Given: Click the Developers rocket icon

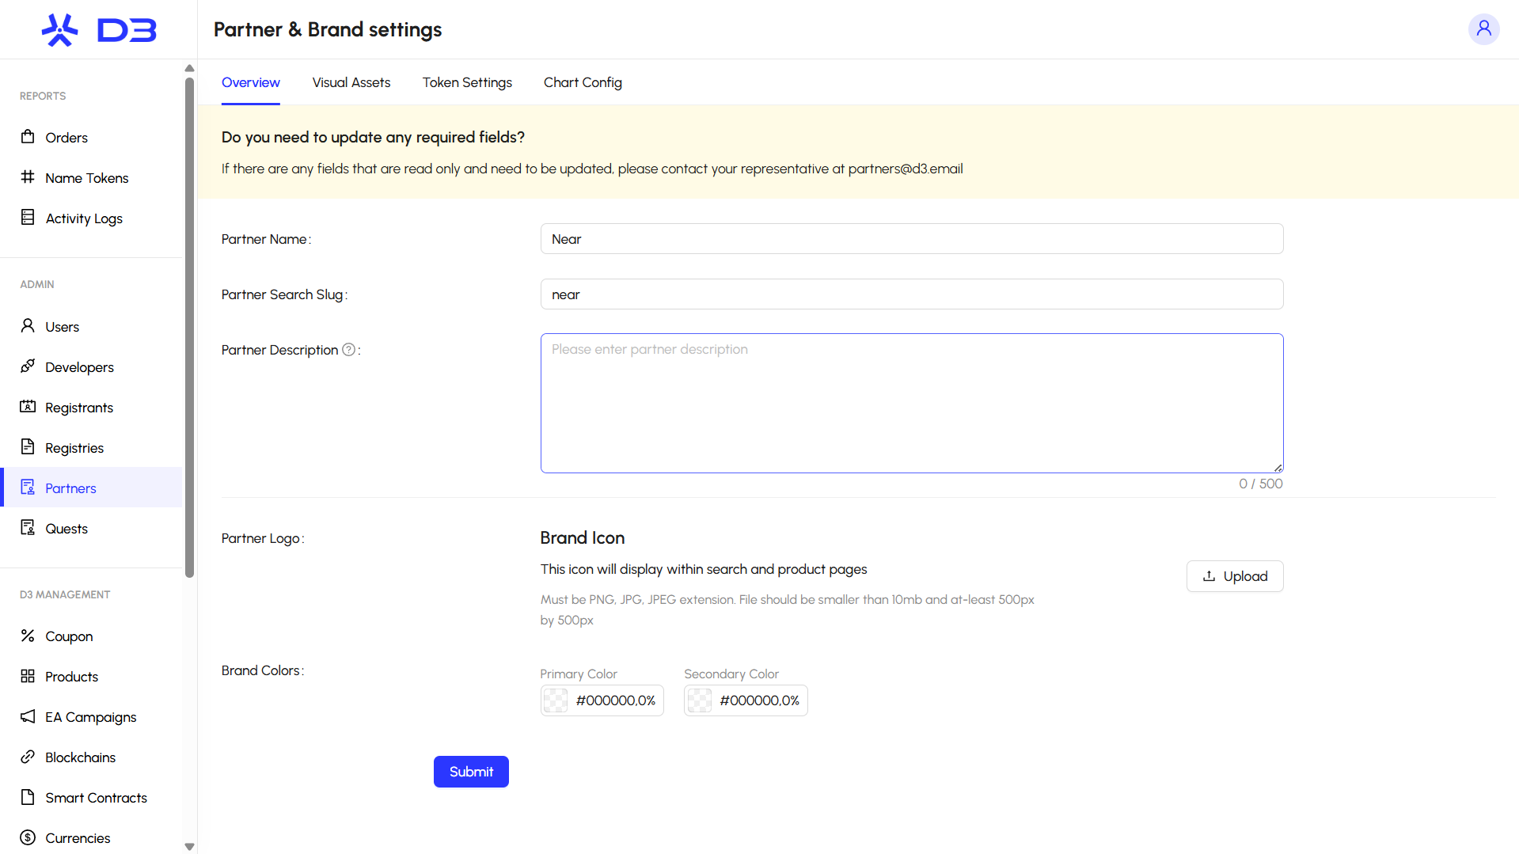Looking at the screenshot, I should click(28, 366).
